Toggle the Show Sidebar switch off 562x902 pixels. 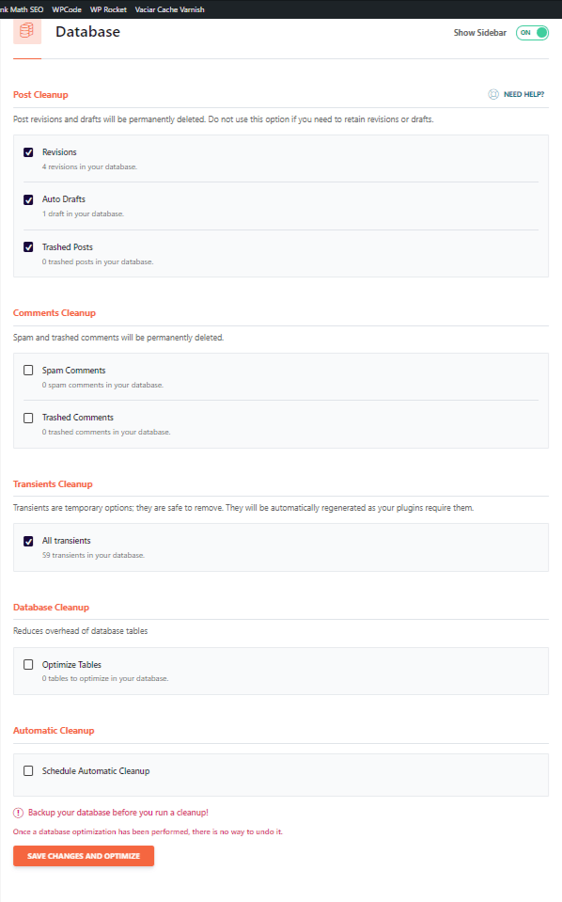coord(532,33)
